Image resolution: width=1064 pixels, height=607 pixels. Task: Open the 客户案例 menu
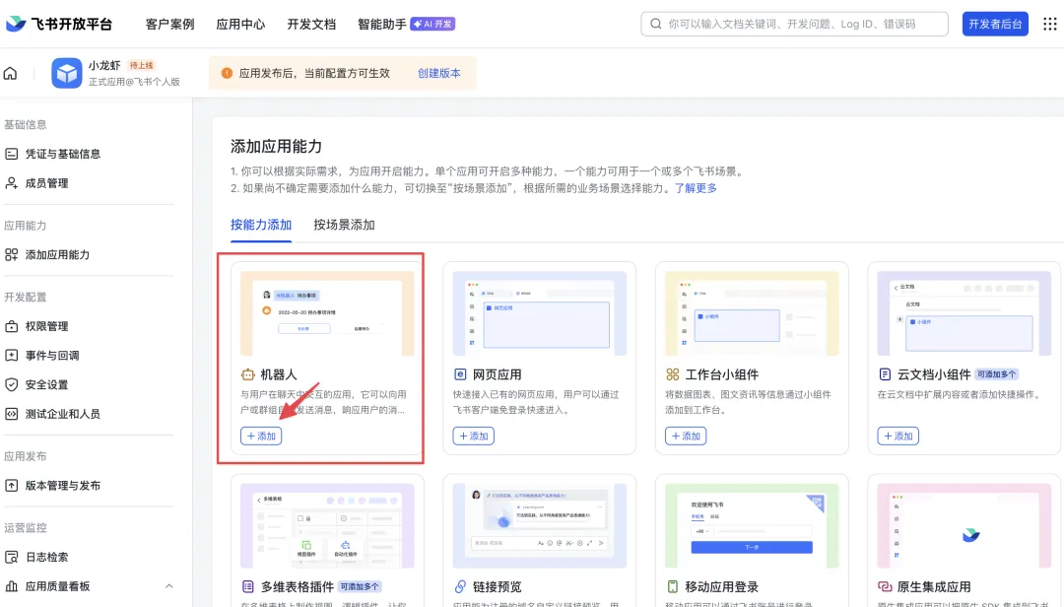coord(169,24)
